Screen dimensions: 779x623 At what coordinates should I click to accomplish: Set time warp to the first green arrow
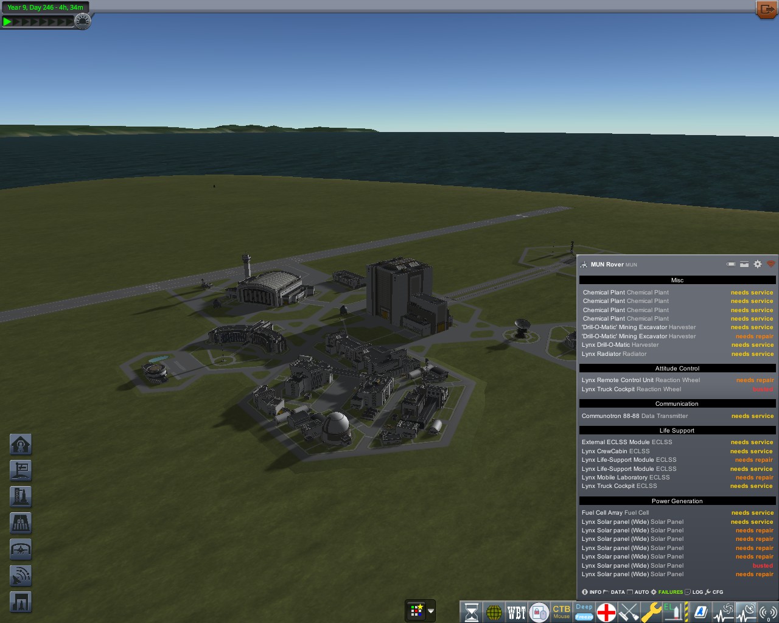point(7,21)
